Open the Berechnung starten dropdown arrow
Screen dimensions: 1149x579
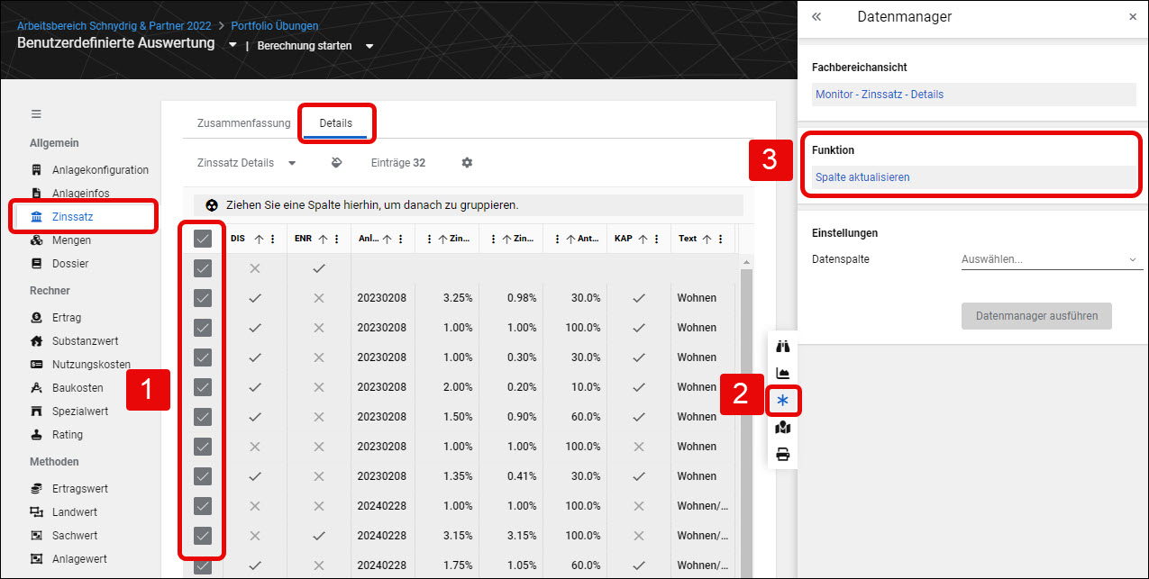(369, 46)
